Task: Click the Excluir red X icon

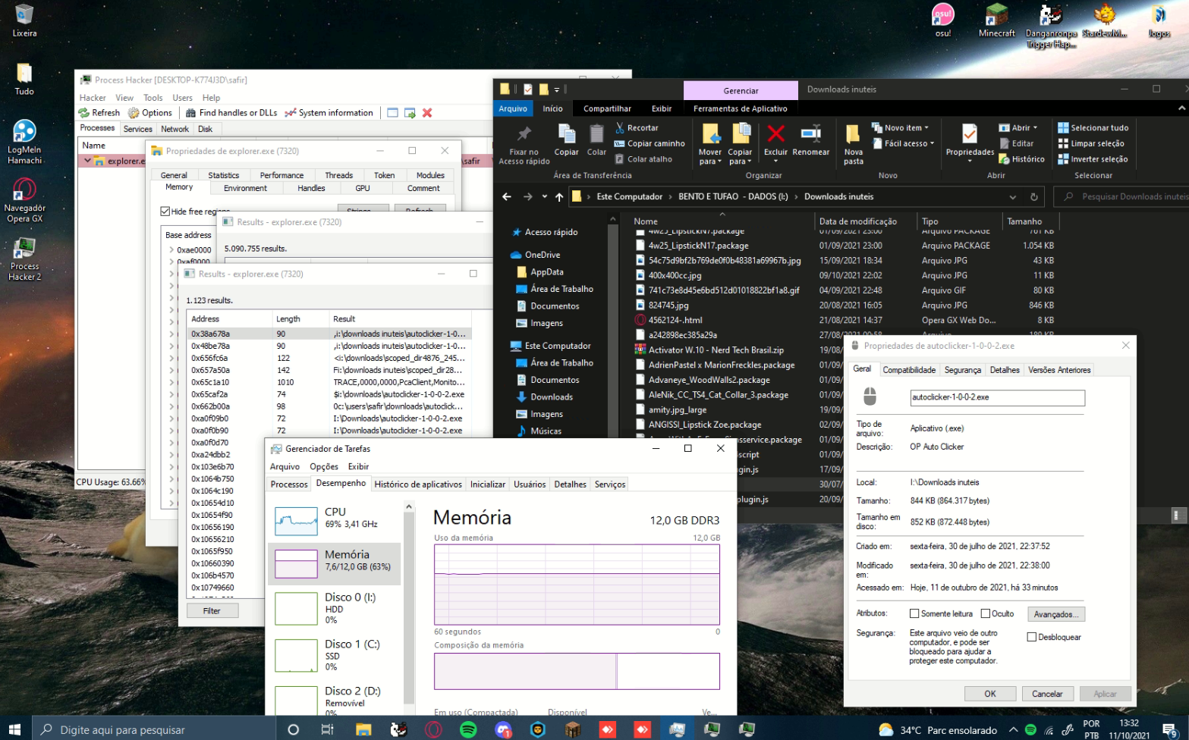Action: pyautogui.click(x=775, y=134)
